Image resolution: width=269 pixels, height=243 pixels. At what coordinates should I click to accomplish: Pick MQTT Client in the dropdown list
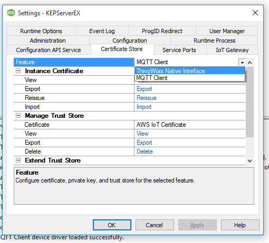[x=190, y=78]
